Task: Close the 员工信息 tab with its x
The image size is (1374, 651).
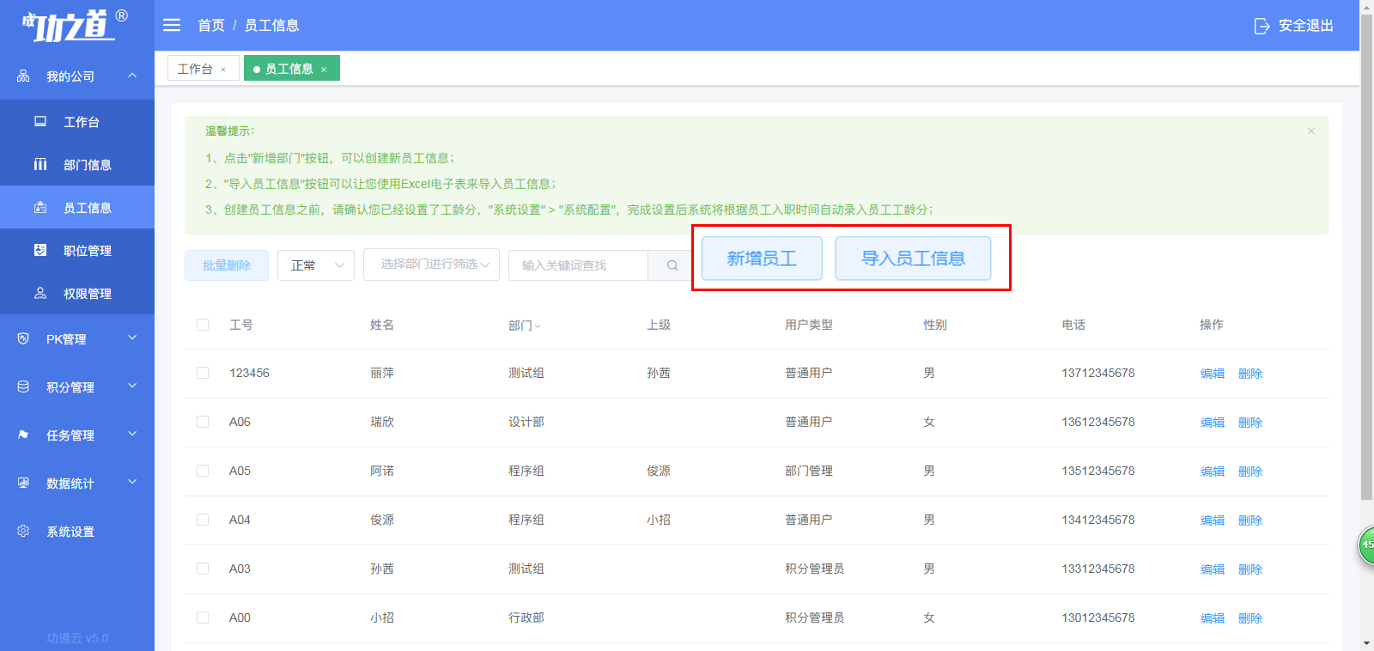Action: click(x=324, y=70)
